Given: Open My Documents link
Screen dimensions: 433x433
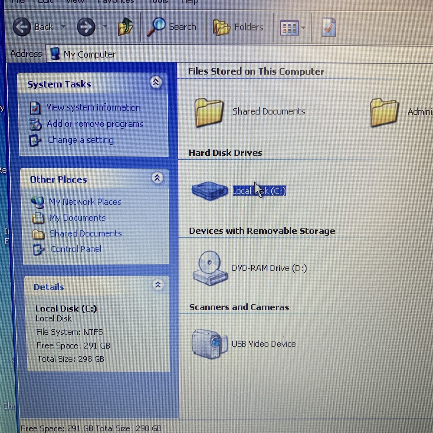Looking at the screenshot, I should coord(77,218).
